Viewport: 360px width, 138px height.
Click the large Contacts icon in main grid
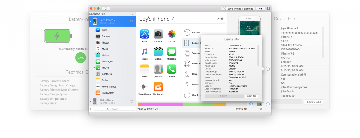(158, 69)
